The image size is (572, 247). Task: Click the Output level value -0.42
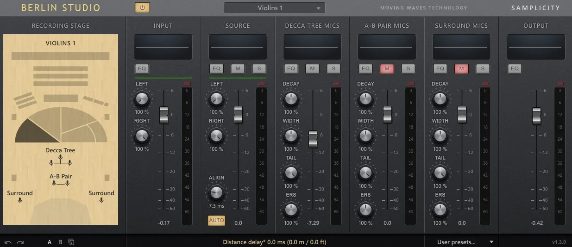536,223
